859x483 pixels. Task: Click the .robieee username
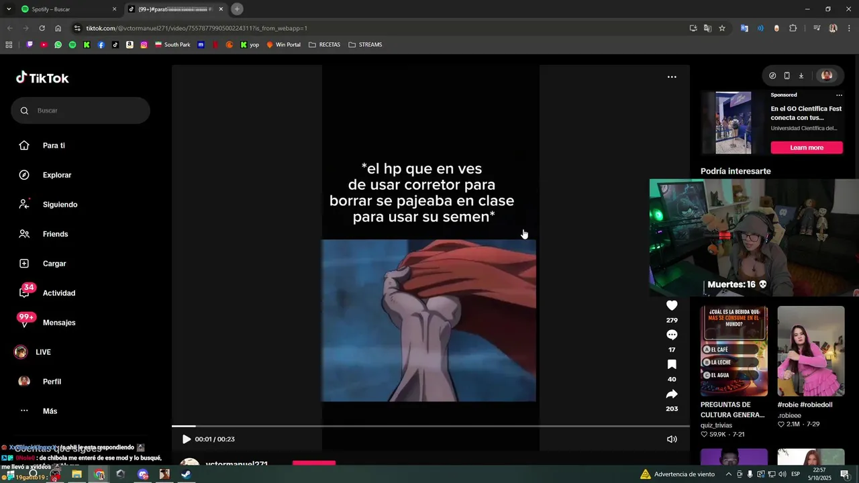click(789, 415)
